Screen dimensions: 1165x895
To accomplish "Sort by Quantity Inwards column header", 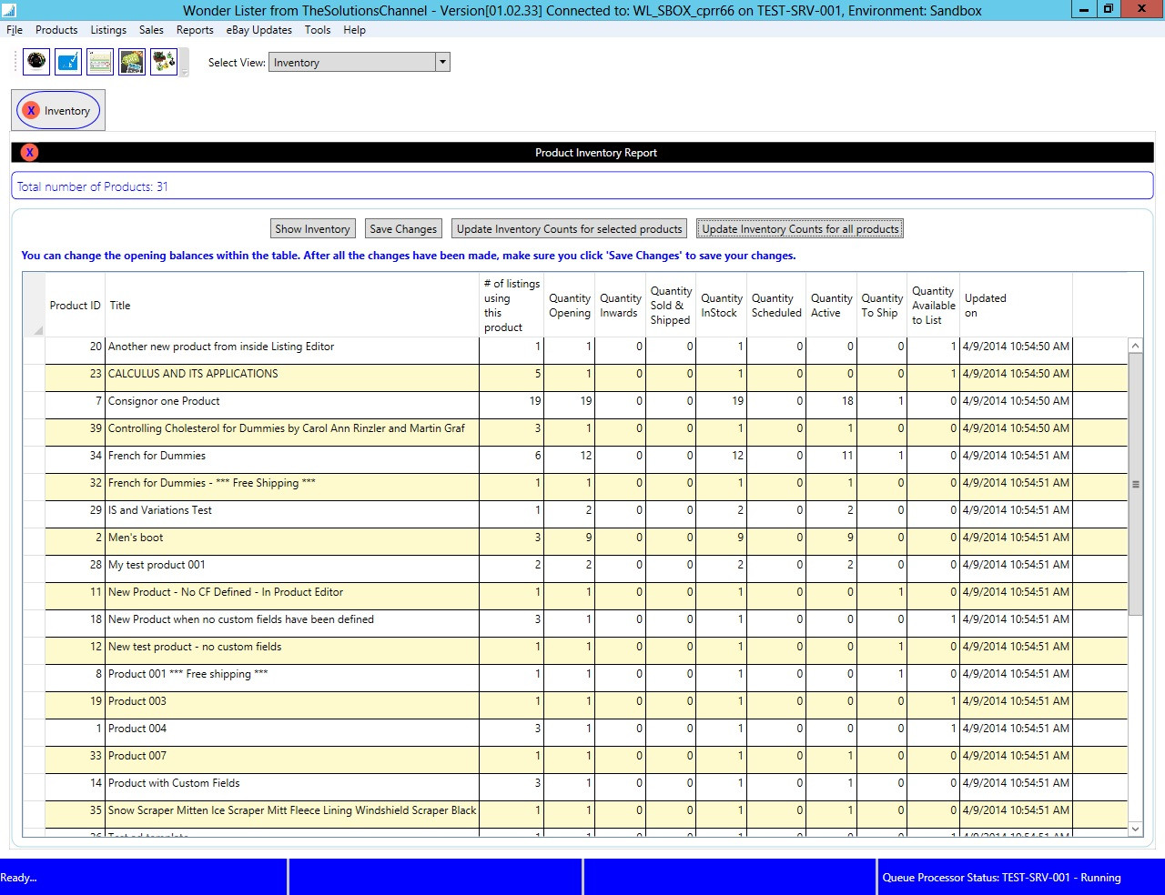I will pyautogui.click(x=621, y=306).
